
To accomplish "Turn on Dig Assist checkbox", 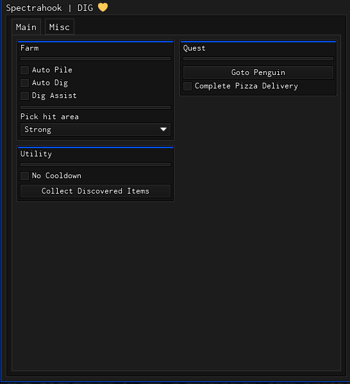I will point(25,96).
